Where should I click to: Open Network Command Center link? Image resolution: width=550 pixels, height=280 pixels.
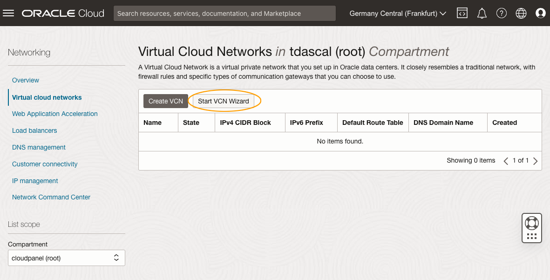[51, 197]
